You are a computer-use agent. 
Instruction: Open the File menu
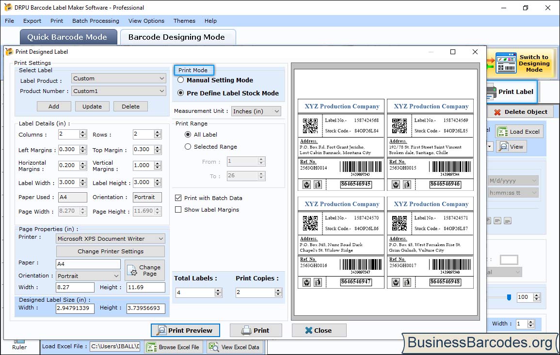click(x=9, y=21)
